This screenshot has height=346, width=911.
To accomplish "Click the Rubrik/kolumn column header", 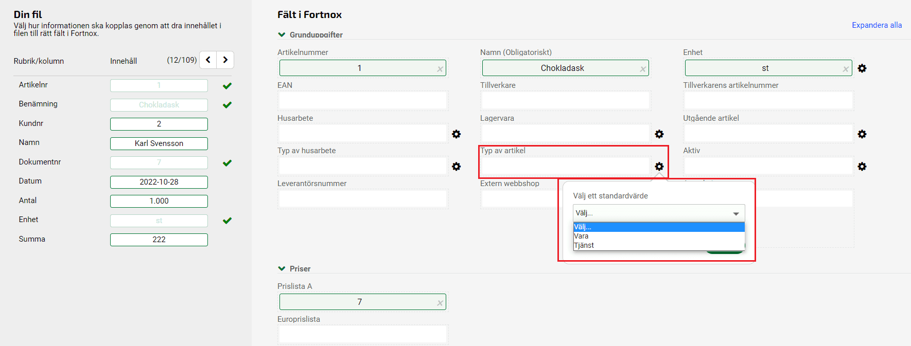I will pyautogui.click(x=39, y=61).
